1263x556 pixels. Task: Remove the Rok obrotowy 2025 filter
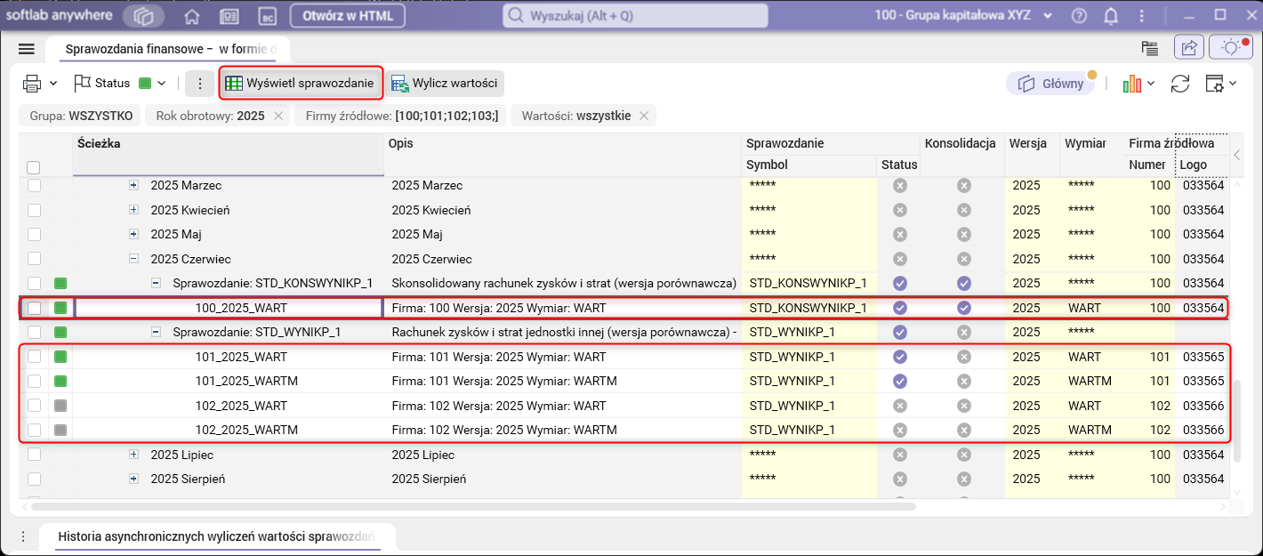(278, 116)
